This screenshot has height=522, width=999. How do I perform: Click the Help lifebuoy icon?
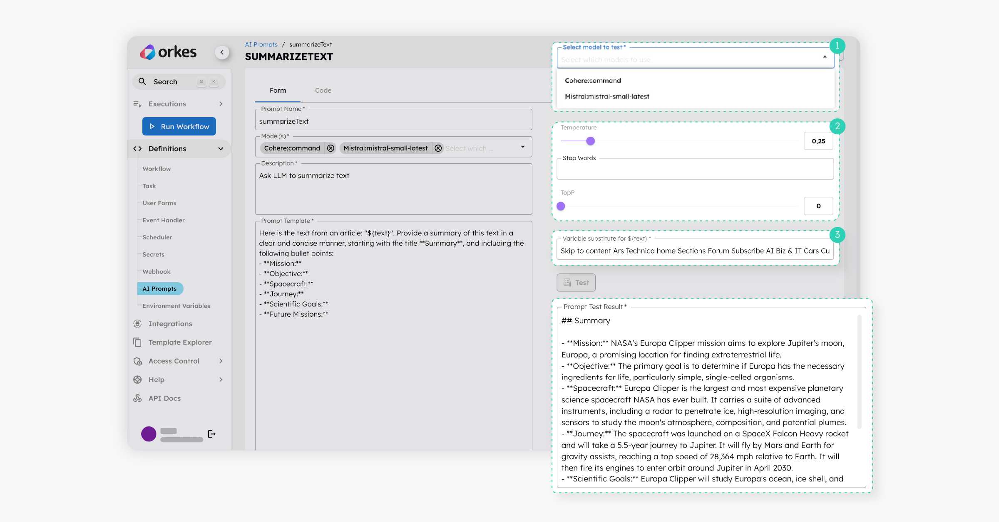click(137, 379)
